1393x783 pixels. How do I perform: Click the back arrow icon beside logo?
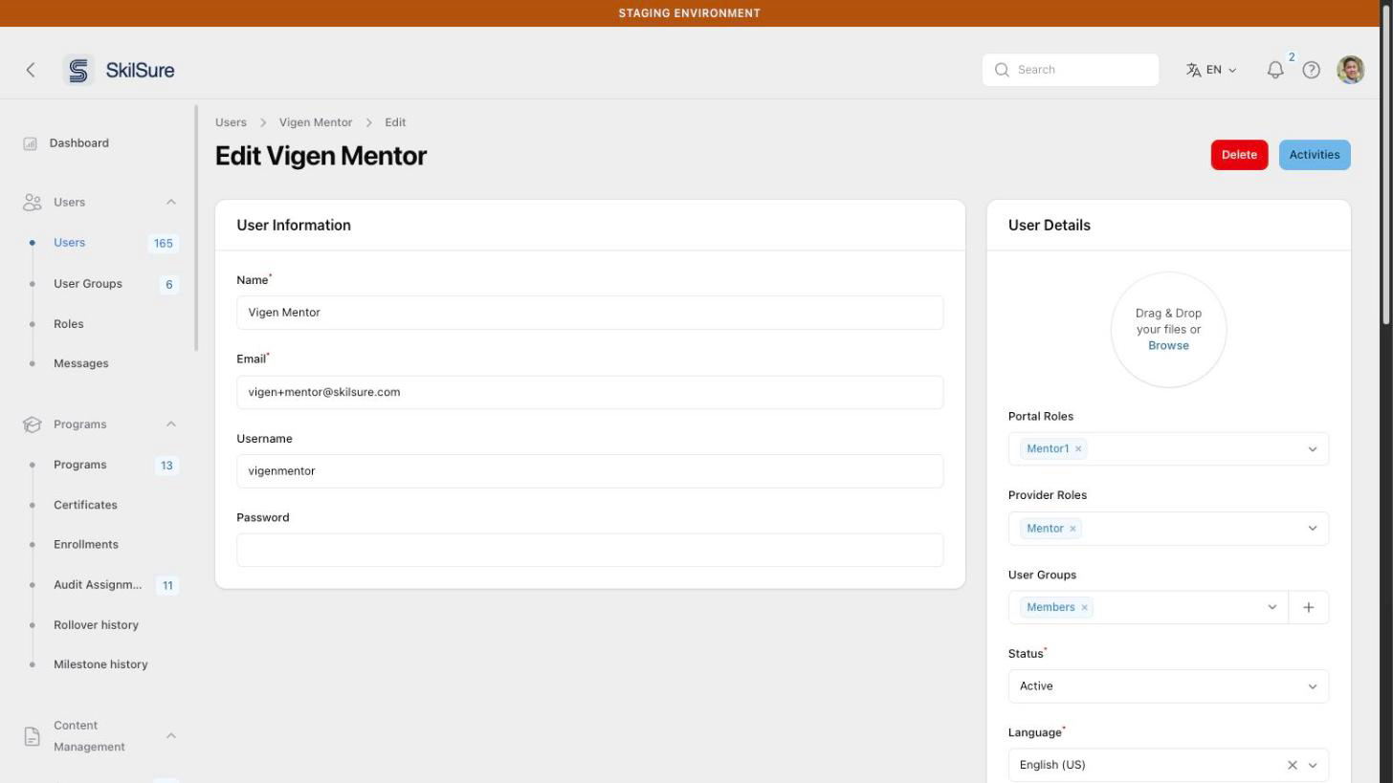pyautogui.click(x=31, y=70)
